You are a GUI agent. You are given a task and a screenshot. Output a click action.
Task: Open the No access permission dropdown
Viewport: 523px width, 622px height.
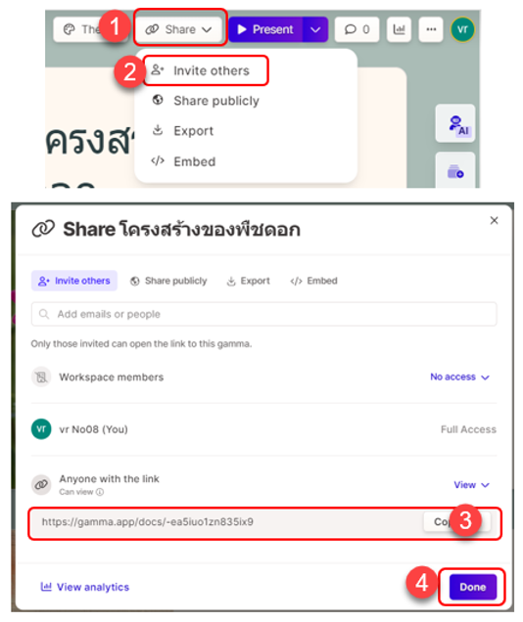click(x=459, y=377)
